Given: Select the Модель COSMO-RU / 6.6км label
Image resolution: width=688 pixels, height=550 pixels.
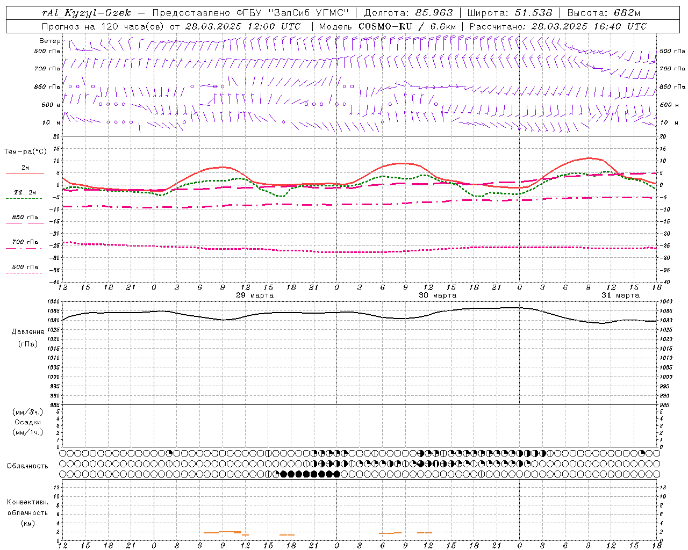Looking at the screenshot, I should pos(388,26).
